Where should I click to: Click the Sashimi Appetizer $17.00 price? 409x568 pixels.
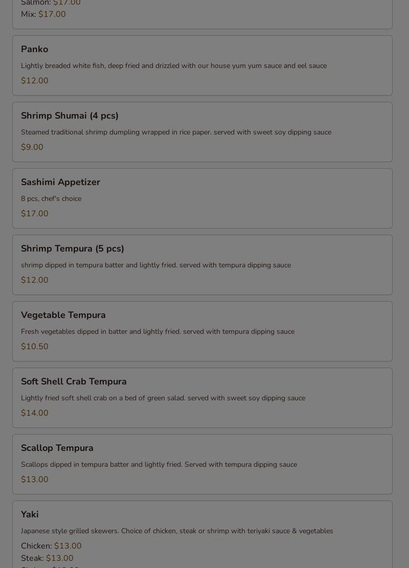35,214
